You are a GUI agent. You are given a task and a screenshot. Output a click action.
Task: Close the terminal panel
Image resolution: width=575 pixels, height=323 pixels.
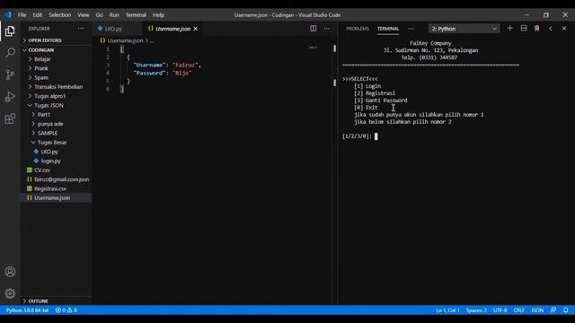(564, 28)
